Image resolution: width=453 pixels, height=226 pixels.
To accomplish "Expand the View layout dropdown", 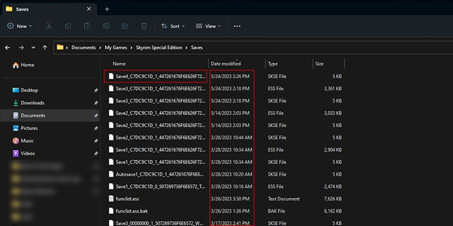I will click(208, 26).
